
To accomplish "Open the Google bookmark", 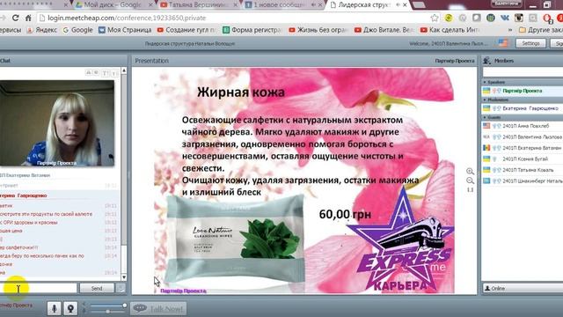I will pos(78,30).
